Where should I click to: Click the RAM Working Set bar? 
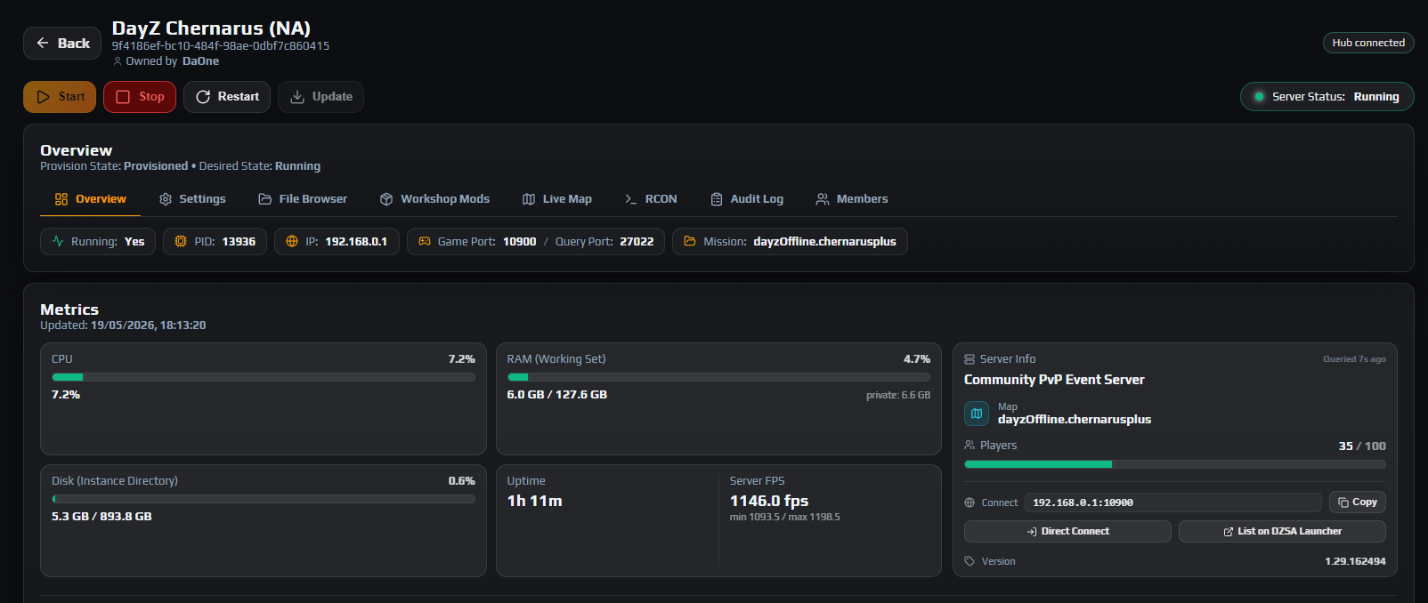point(718,377)
